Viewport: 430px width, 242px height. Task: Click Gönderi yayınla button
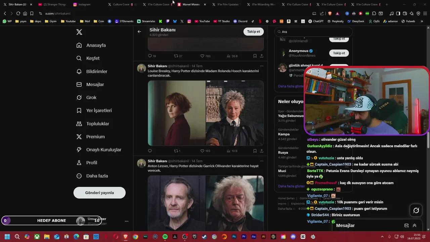click(x=99, y=193)
